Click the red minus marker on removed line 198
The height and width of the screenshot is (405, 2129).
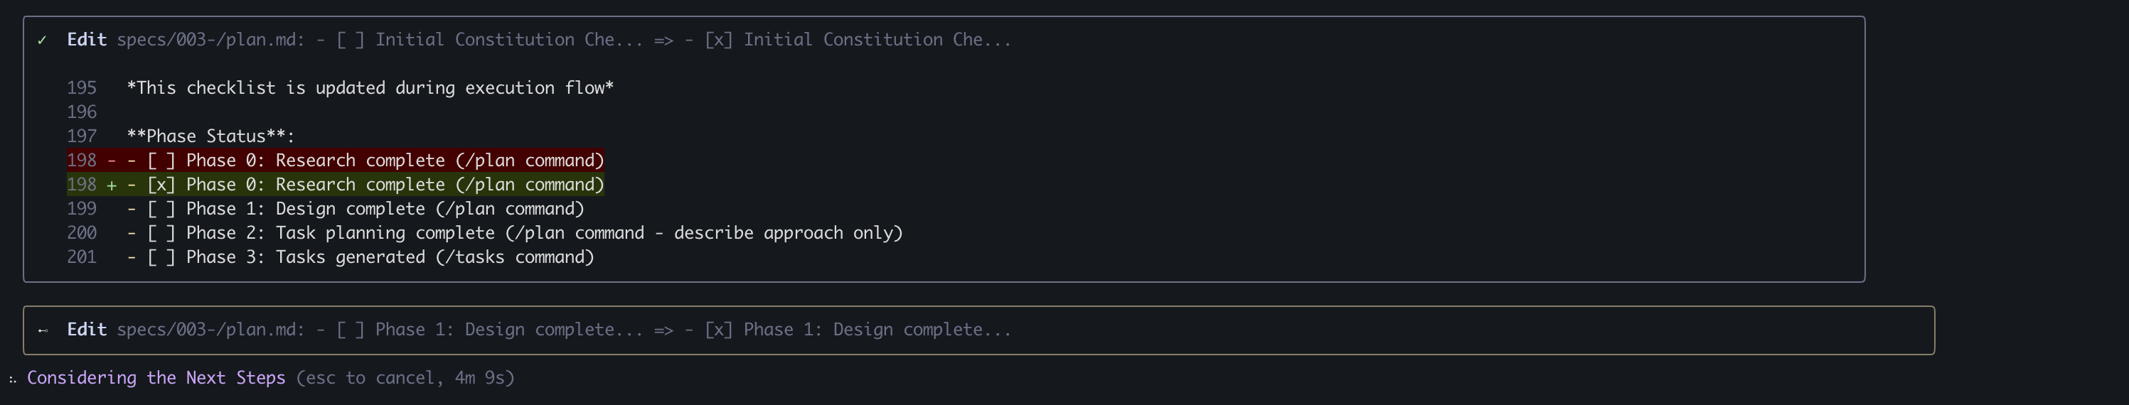112,161
